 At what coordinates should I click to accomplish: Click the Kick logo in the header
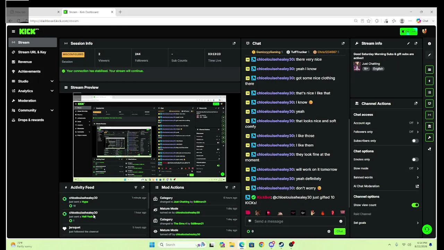pos(29,31)
